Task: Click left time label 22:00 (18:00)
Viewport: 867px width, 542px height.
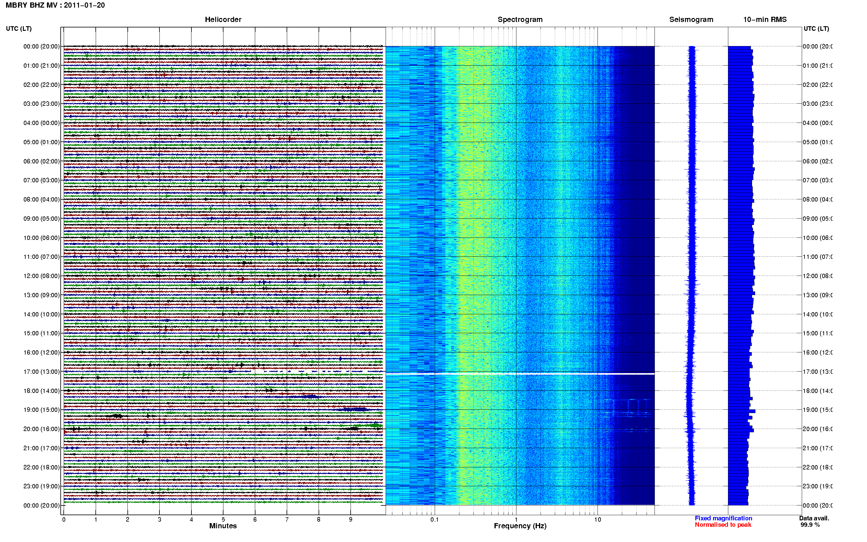Action: (41, 467)
